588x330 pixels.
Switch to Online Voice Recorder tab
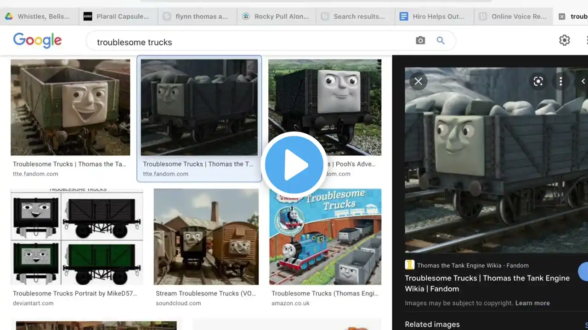514,16
